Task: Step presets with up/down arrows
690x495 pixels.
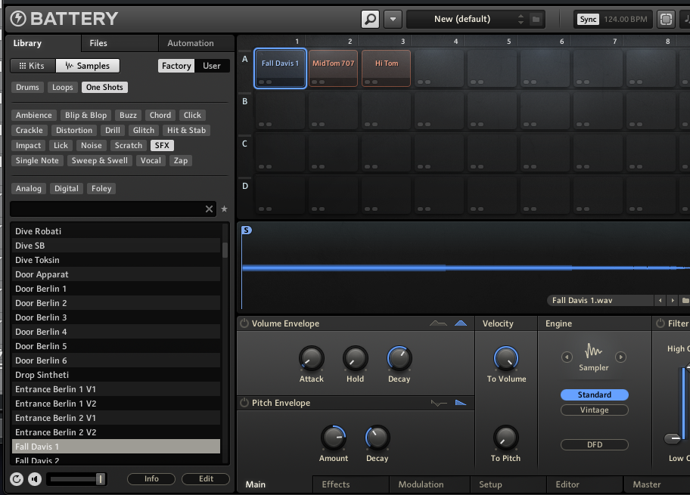Action: pyautogui.click(x=521, y=19)
